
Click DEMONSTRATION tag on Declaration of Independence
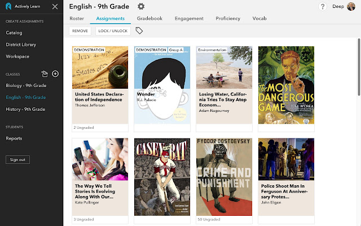point(89,50)
